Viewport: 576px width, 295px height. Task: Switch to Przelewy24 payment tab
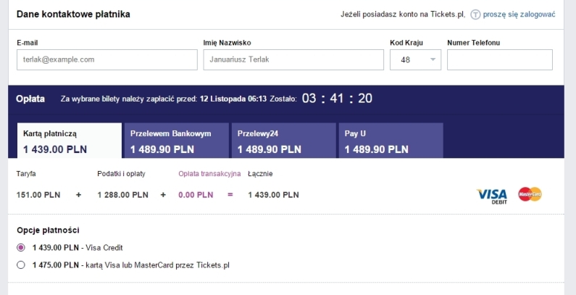click(x=283, y=141)
